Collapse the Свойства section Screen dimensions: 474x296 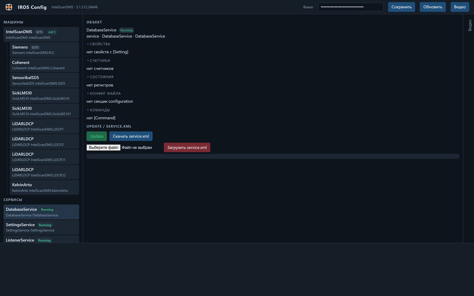(98, 44)
